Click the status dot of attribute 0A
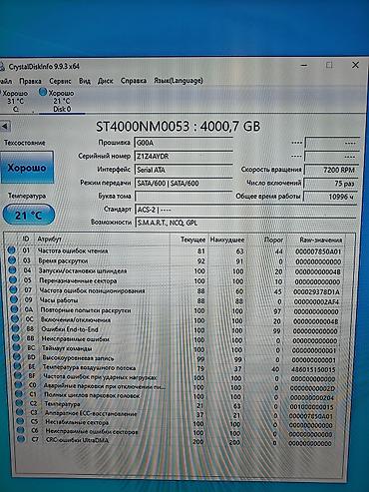The height and width of the screenshot is (492, 369). point(15,309)
